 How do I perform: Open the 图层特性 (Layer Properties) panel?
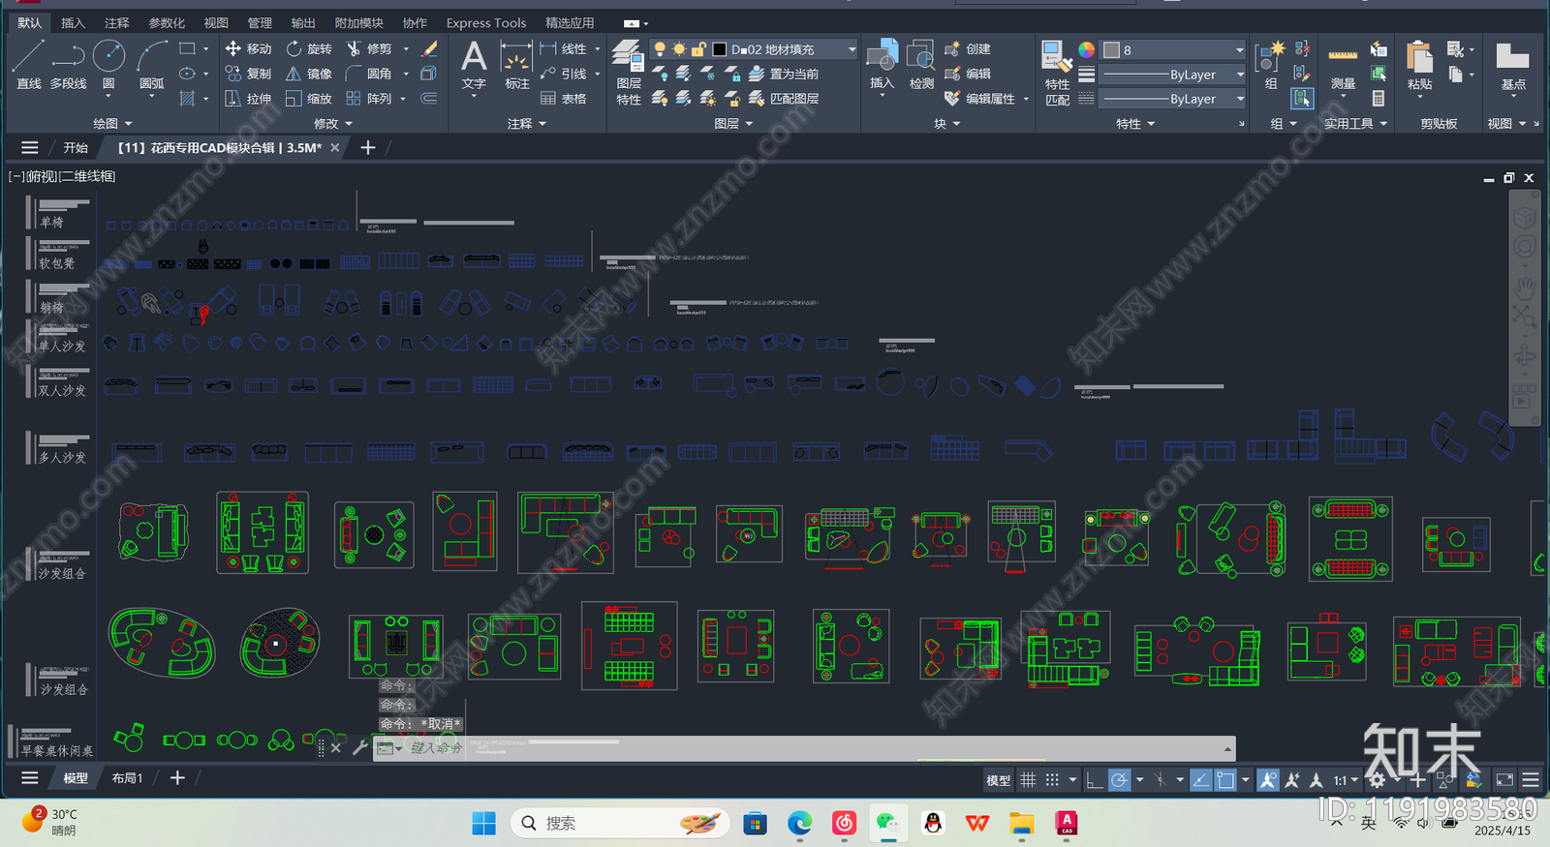click(629, 71)
